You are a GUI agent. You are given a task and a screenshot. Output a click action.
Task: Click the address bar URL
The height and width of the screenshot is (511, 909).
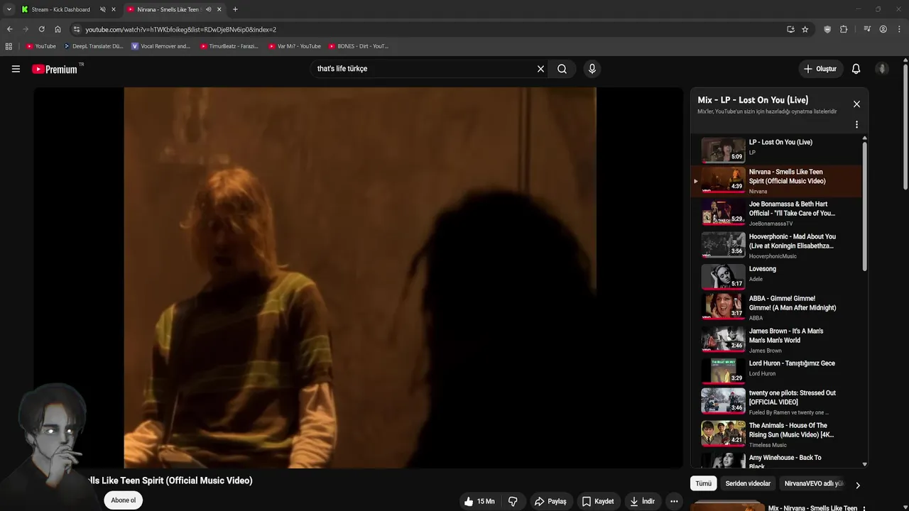click(x=181, y=30)
